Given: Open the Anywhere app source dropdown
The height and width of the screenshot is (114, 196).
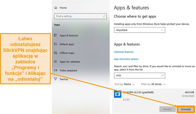Looking at the screenshot, I should pyautogui.click(x=140, y=30).
